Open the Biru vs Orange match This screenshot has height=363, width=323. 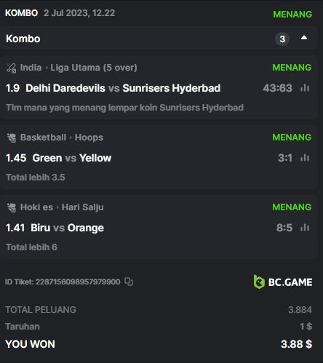point(67,228)
